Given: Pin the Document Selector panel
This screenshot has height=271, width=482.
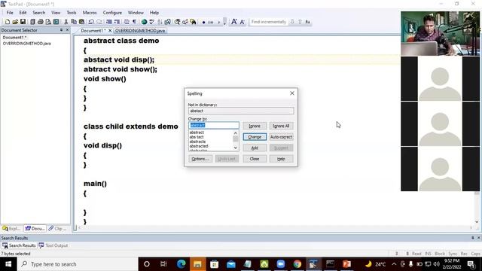Looking at the screenshot, I should [x=61, y=30].
